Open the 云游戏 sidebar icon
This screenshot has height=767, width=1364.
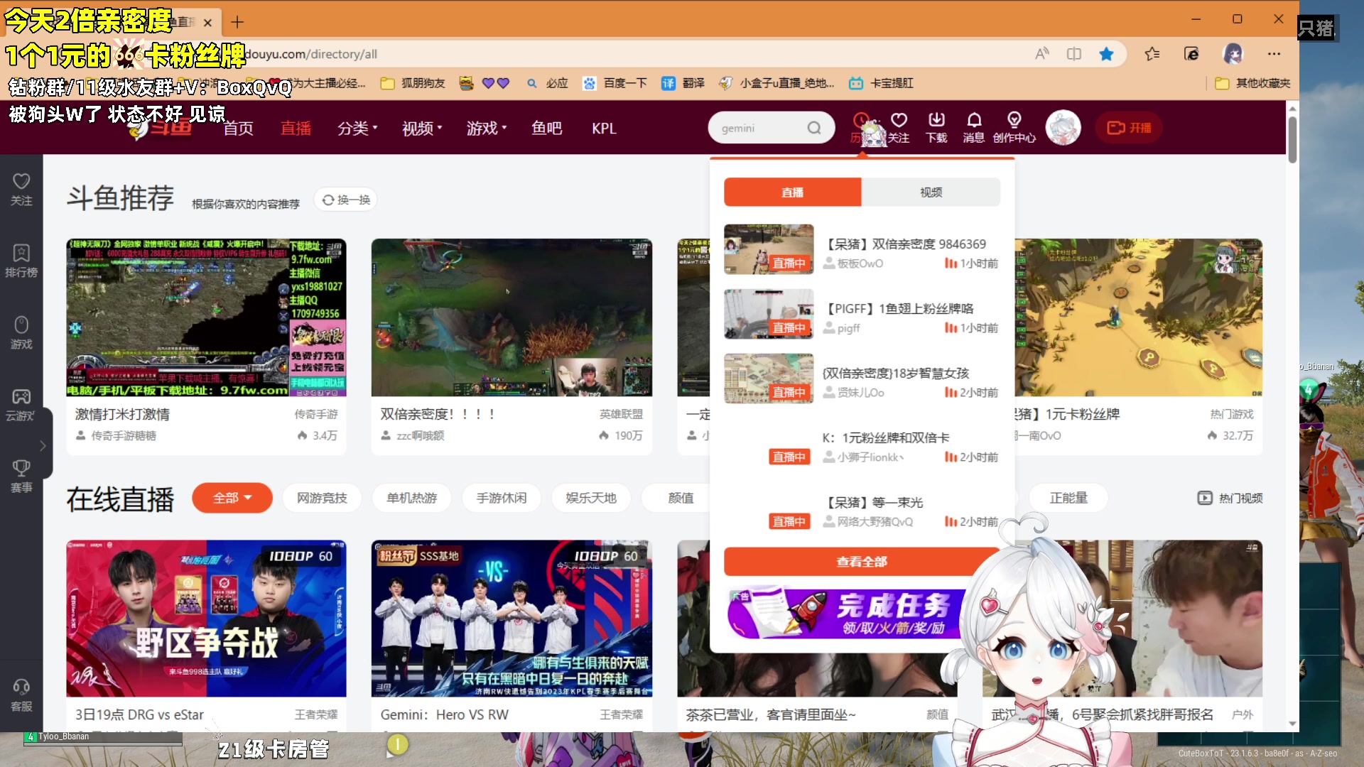coord(21,401)
